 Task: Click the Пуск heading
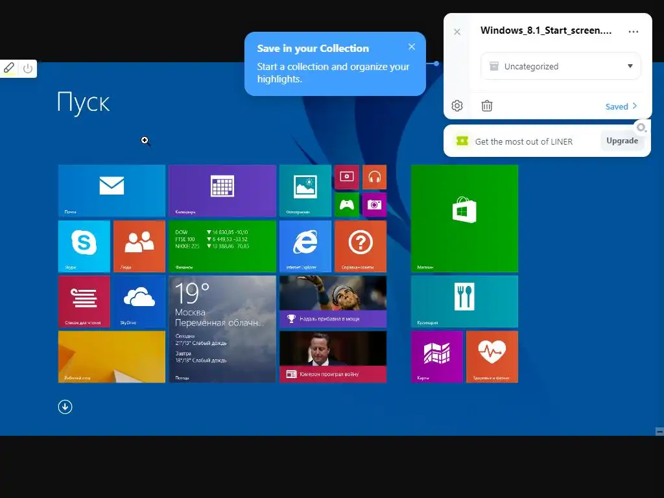84,102
